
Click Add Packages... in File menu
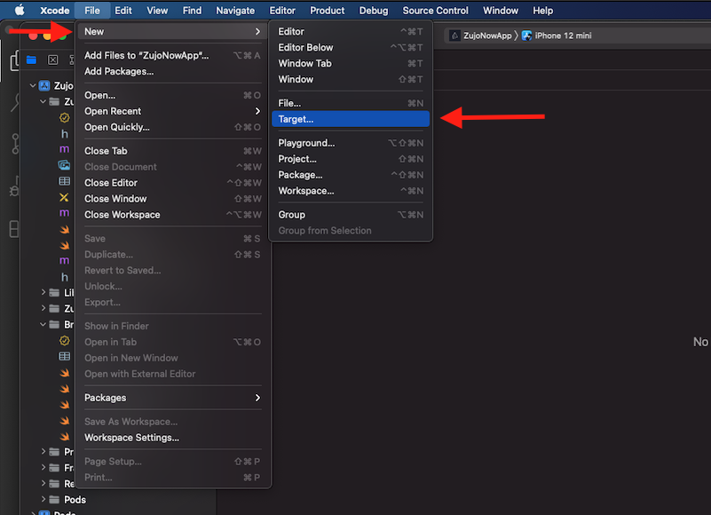coord(119,71)
